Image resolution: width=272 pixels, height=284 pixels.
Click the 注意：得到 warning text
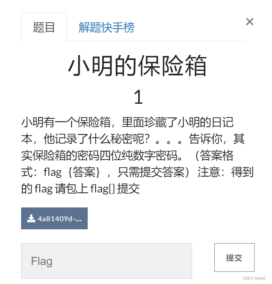(x=226, y=172)
